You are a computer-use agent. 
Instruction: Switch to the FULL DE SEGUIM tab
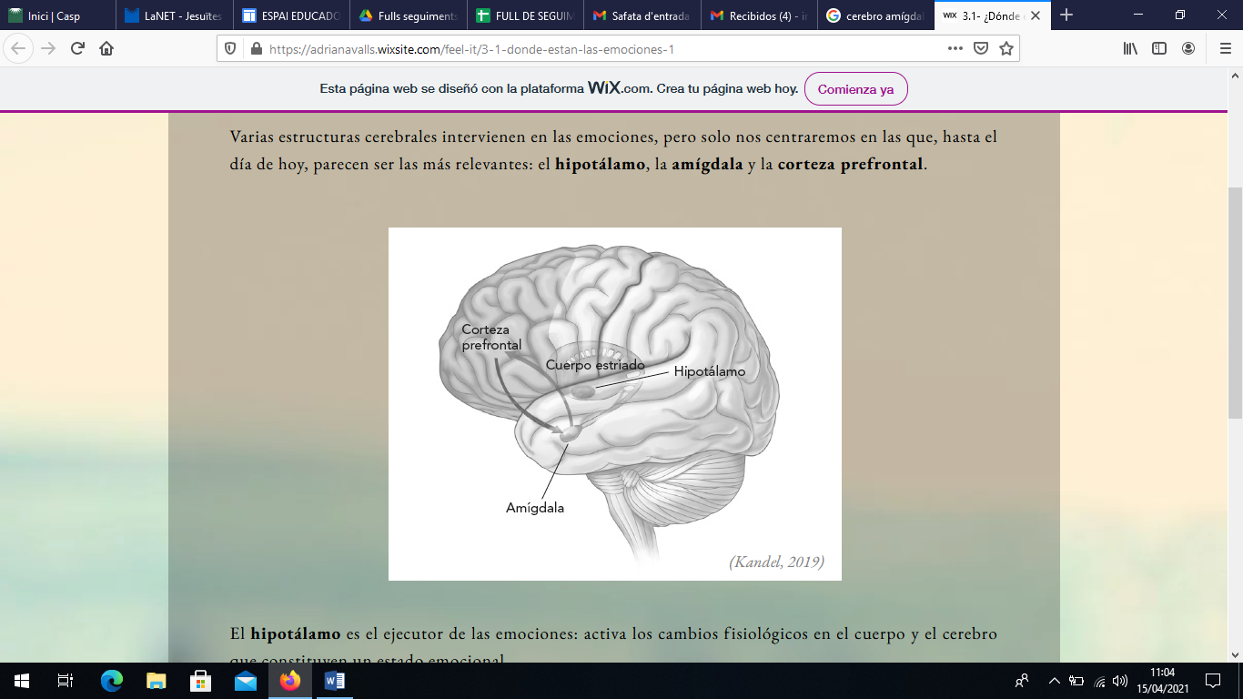click(526, 15)
